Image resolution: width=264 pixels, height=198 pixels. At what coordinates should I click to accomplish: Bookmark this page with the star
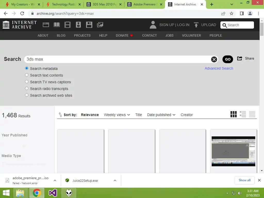[x=232, y=13]
